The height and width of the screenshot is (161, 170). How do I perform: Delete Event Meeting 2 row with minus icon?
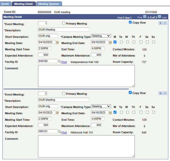(x=165, y=93)
